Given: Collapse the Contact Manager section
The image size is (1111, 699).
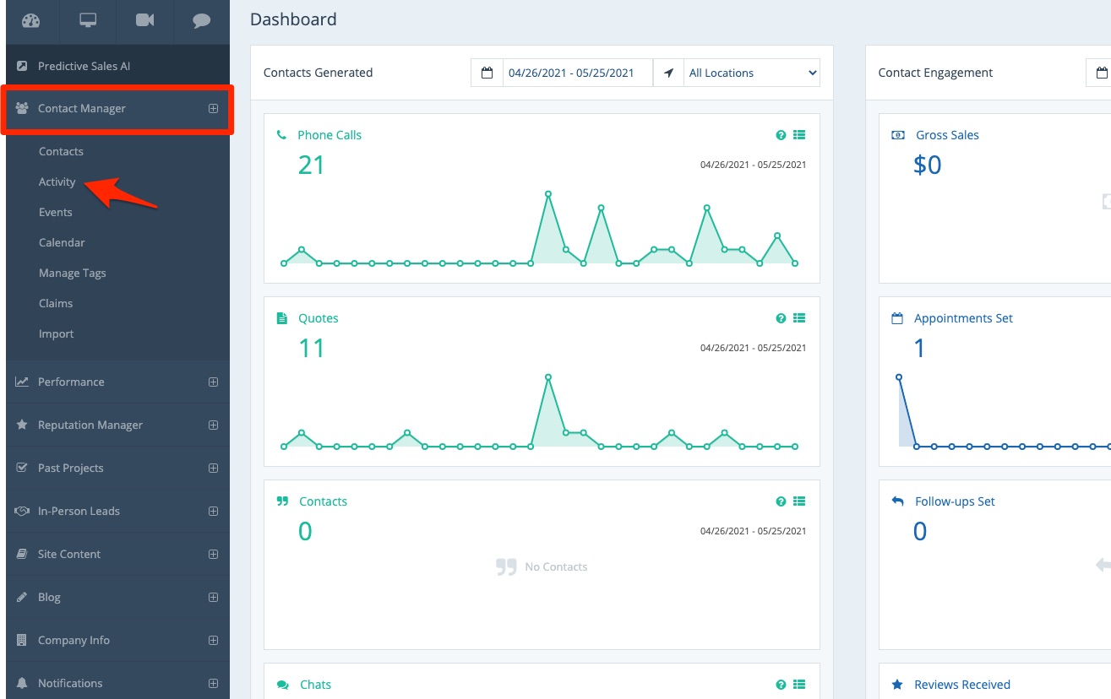Looking at the screenshot, I should coord(213,108).
